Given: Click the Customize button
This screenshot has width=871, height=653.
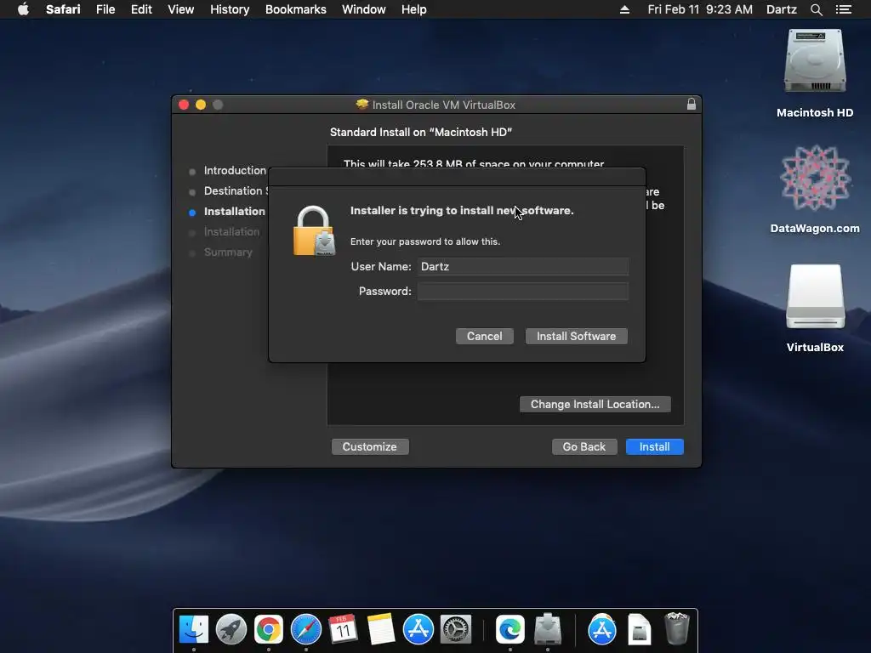Looking at the screenshot, I should 370,447.
